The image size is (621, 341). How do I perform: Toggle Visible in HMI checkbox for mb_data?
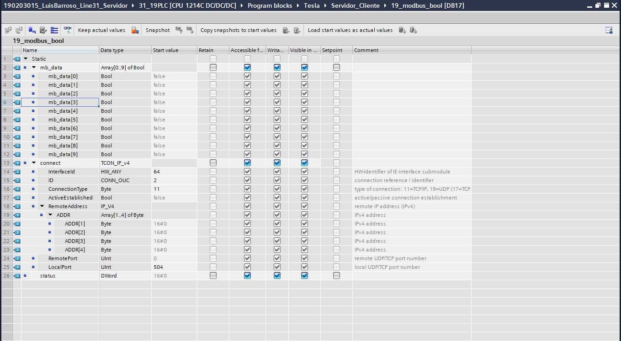[x=304, y=68]
